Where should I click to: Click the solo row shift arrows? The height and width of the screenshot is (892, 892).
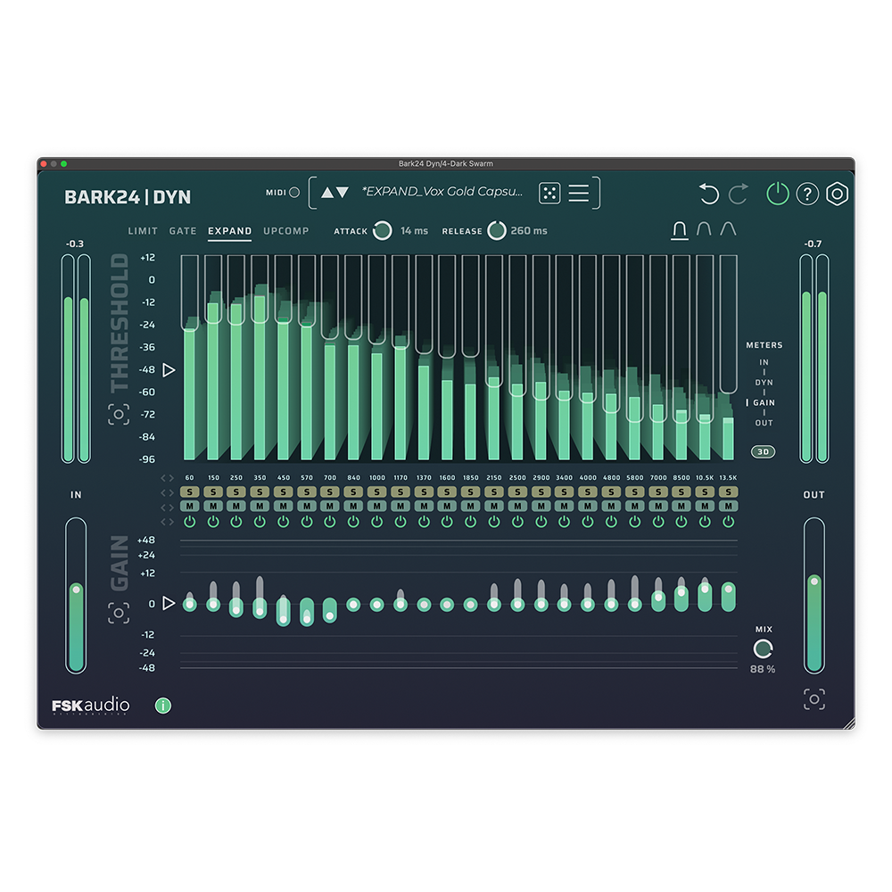168,492
